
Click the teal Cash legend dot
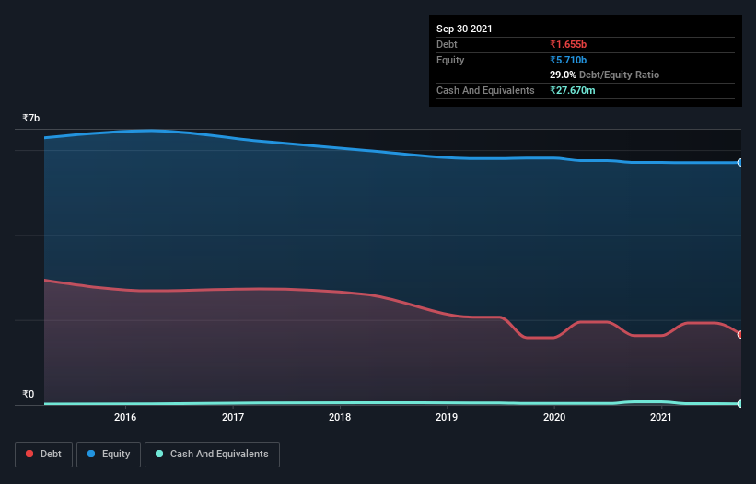point(159,454)
